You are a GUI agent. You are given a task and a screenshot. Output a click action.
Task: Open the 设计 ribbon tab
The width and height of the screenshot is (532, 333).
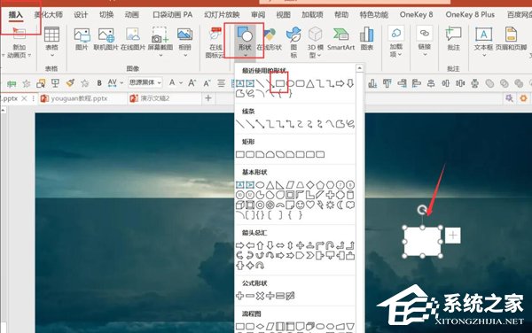coord(81,14)
